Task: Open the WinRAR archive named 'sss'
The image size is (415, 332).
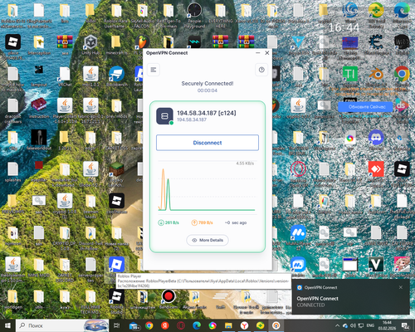Action: click(x=65, y=45)
